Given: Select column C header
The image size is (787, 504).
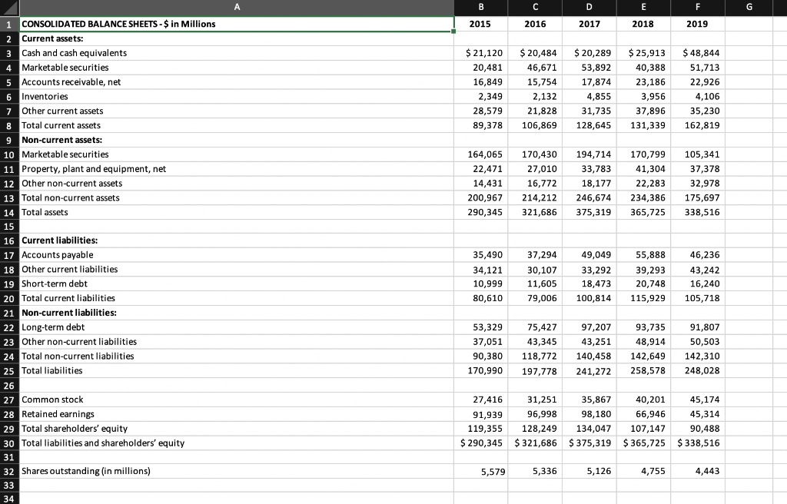Looking at the screenshot, I should point(535,8).
